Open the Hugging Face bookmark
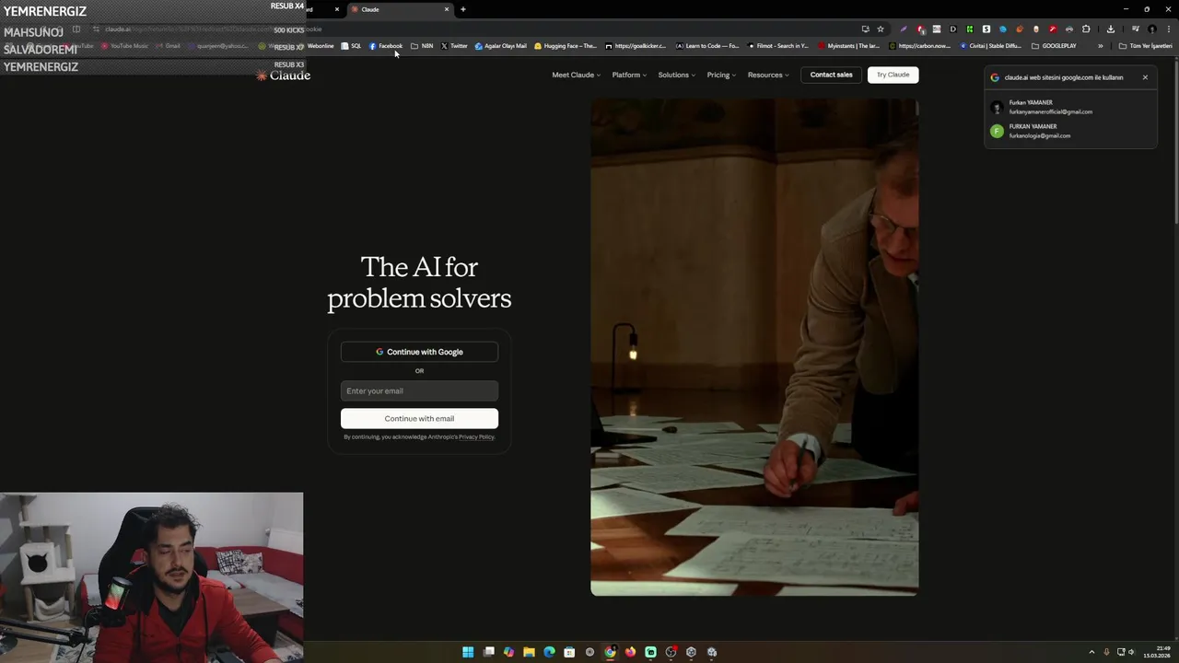The width and height of the screenshot is (1179, 663). 566,46
